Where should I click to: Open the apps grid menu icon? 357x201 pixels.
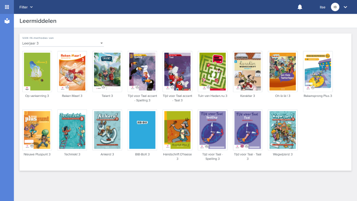click(7, 7)
